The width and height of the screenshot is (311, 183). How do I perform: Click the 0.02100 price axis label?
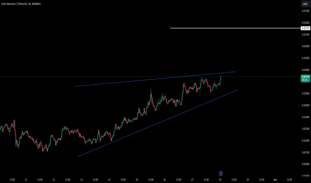tap(305, 152)
